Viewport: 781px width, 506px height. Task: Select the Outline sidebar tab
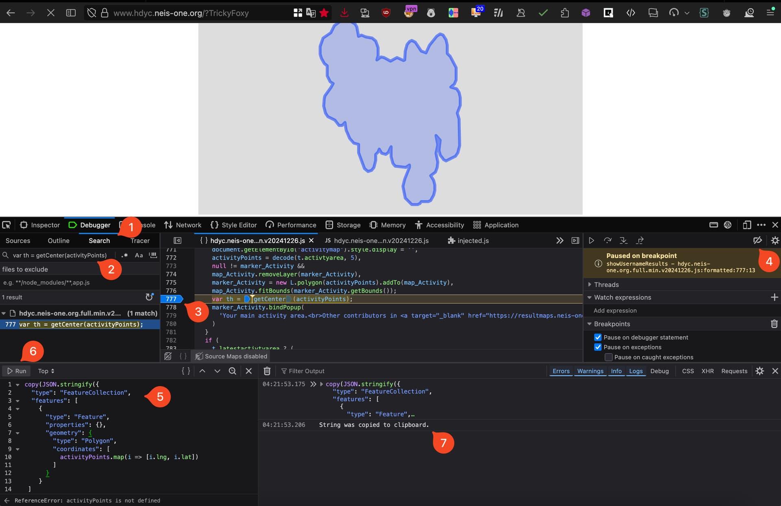(x=59, y=240)
